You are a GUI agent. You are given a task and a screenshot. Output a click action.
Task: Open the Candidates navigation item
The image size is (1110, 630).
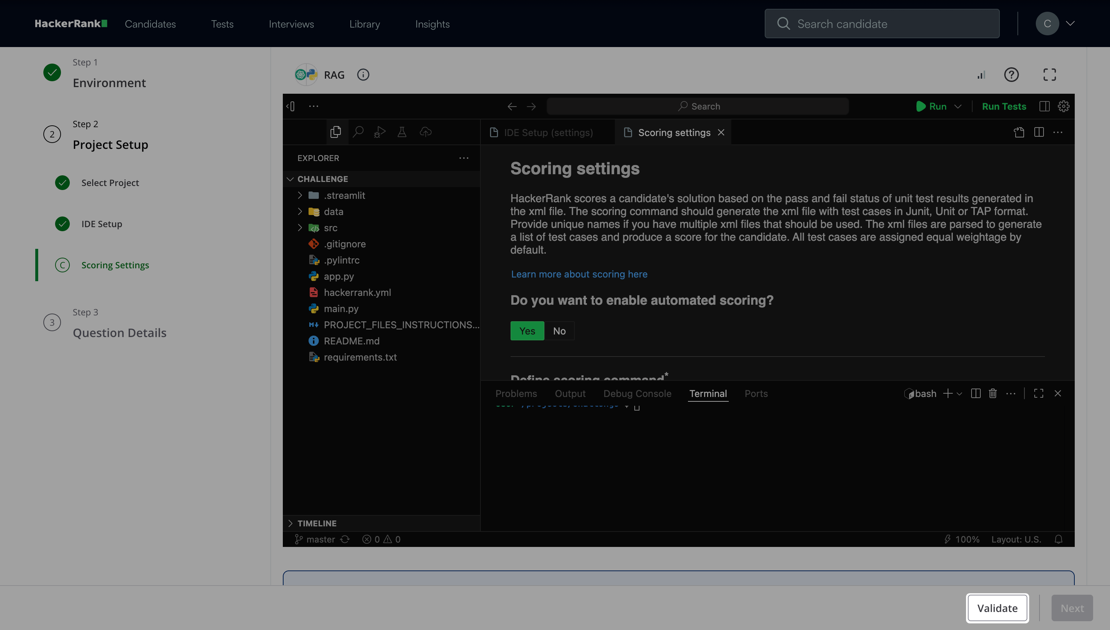pyautogui.click(x=150, y=24)
